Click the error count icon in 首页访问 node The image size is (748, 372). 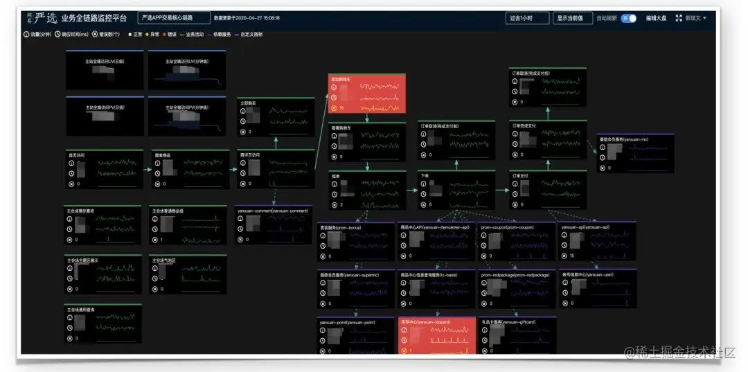pos(70,184)
